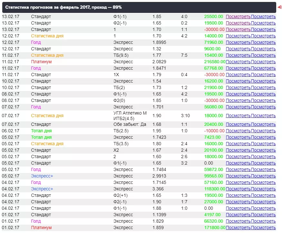Collapse the February 2017 statistics header bar
Screen dimensions: 282x233
tap(139, 7)
